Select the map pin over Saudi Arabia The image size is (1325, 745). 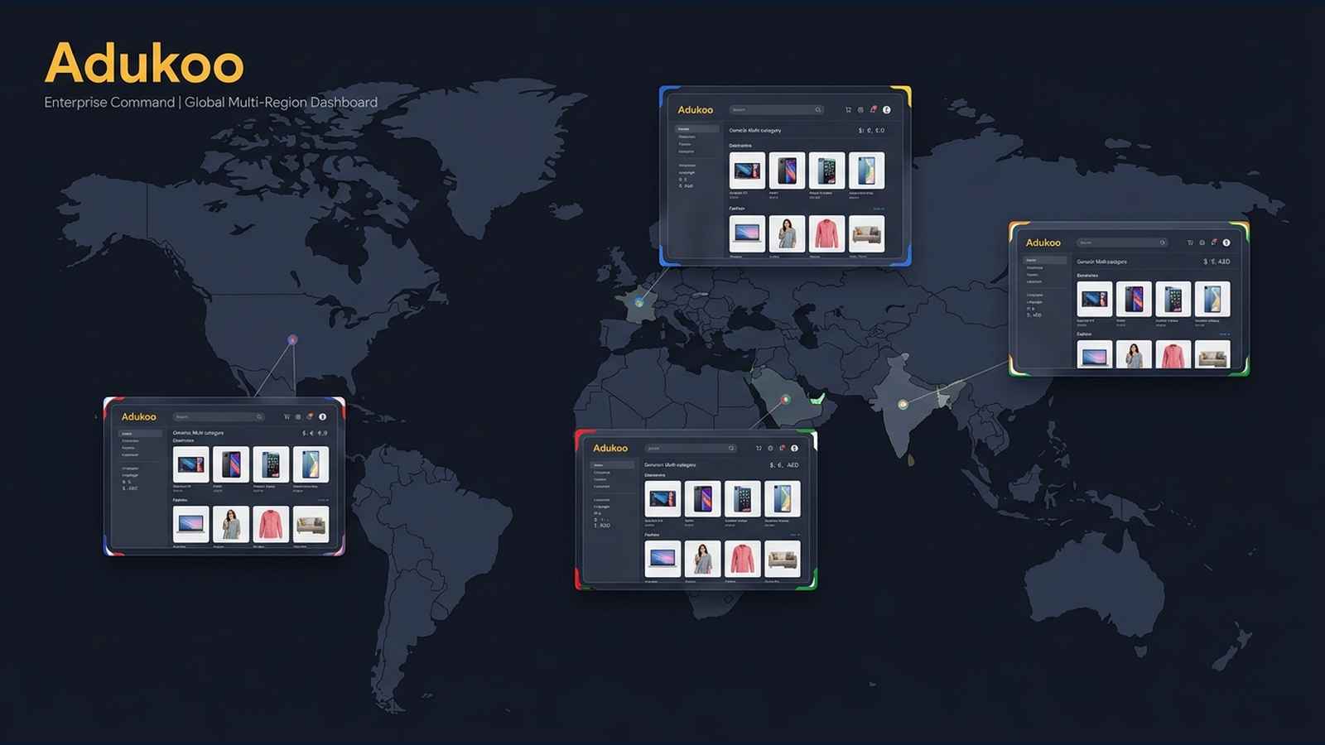coord(785,400)
